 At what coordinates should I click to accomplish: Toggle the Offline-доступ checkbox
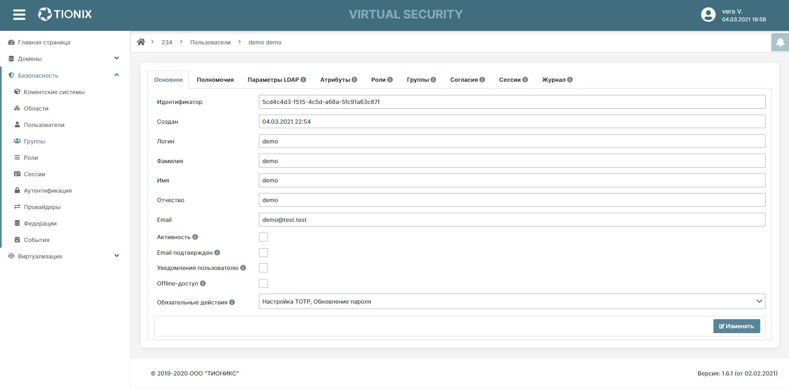click(263, 283)
